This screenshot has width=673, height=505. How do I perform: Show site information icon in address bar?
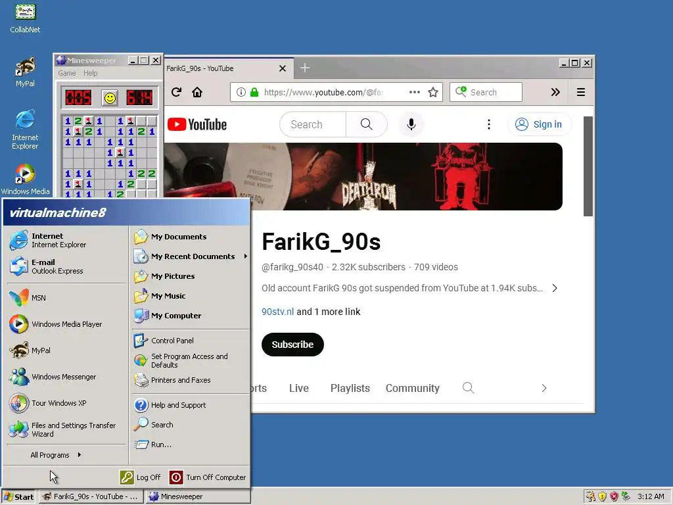click(241, 92)
